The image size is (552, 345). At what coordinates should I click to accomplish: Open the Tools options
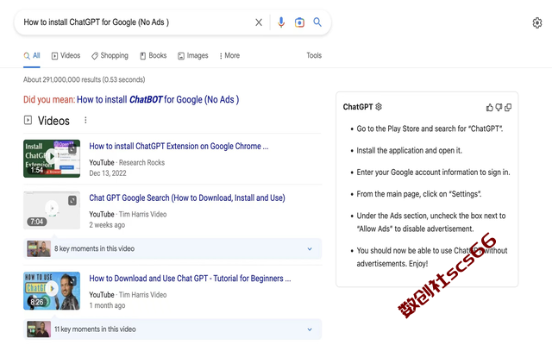click(x=314, y=55)
